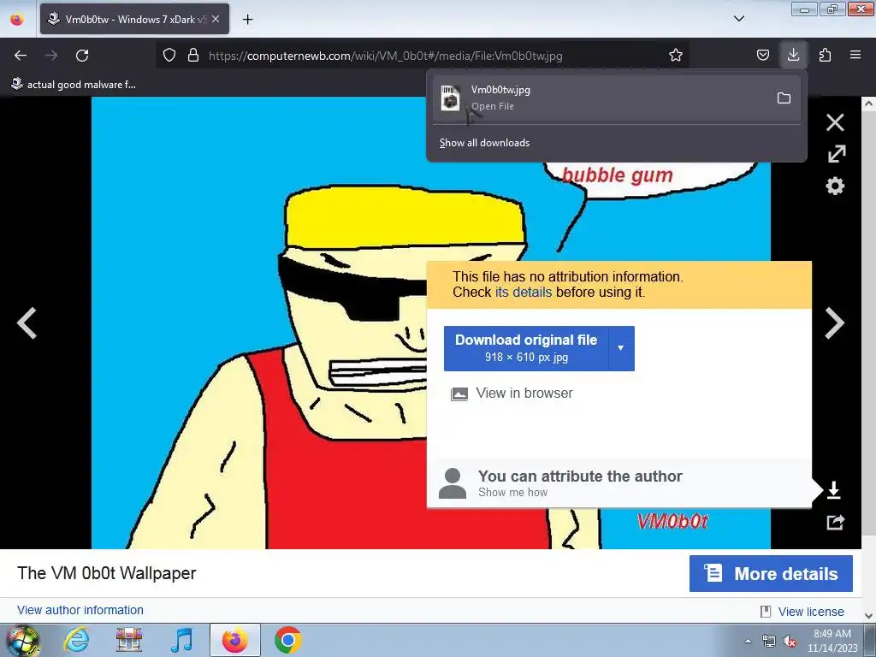Click the media viewer download icon
The height and width of the screenshot is (657, 876).
(833, 490)
